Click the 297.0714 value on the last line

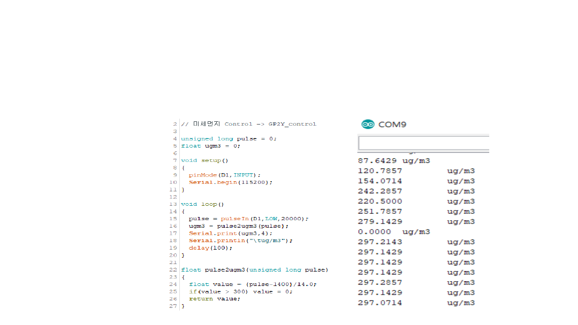point(379,303)
